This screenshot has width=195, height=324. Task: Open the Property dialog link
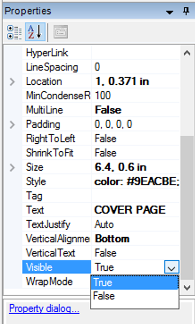pos(44,308)
